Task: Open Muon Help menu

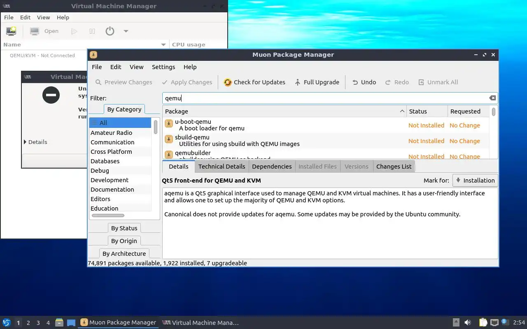Action: pos(190,67)
